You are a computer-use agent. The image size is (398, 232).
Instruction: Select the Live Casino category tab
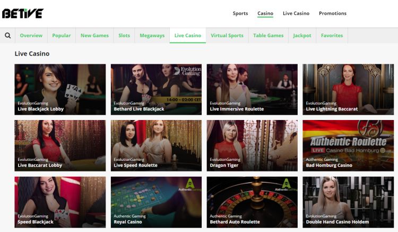pos(187,36)
